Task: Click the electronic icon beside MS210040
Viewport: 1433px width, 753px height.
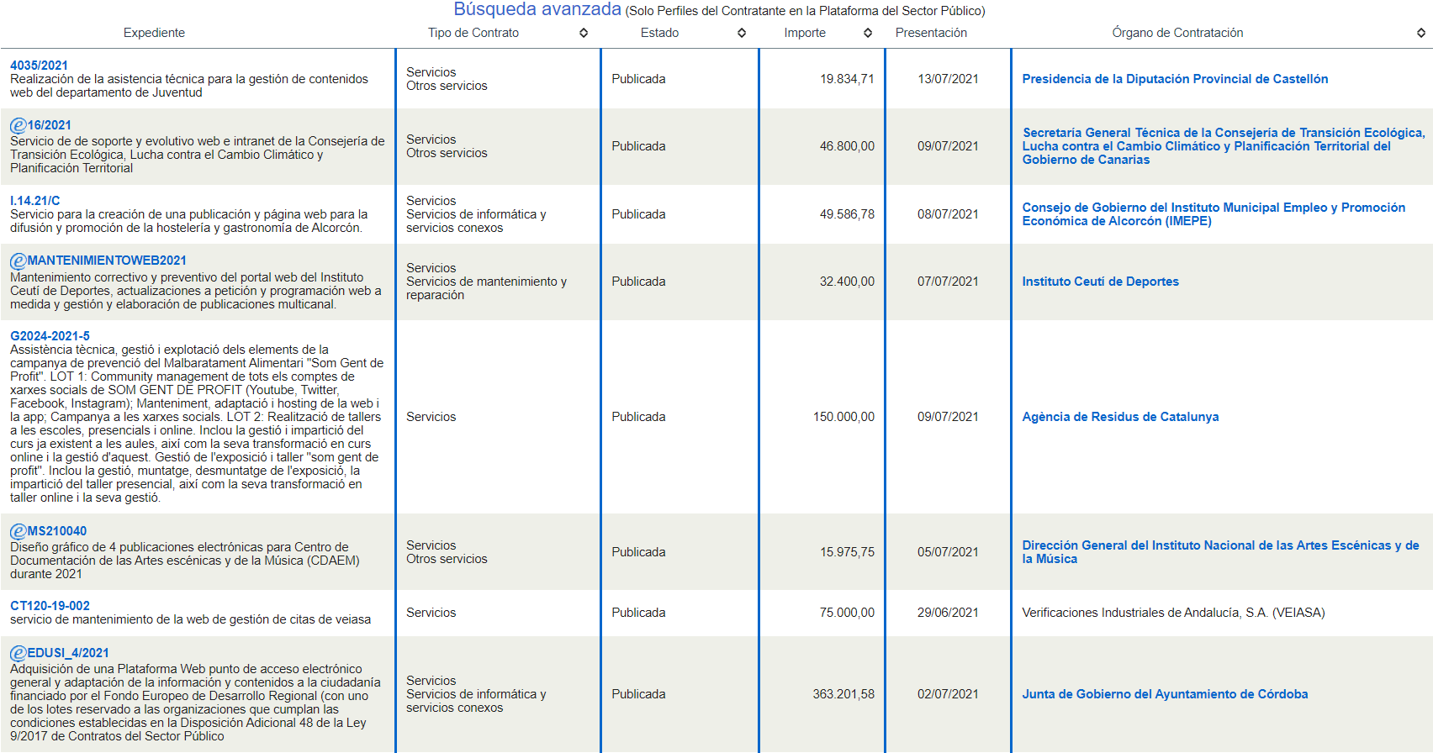Action: coord(18,531)
